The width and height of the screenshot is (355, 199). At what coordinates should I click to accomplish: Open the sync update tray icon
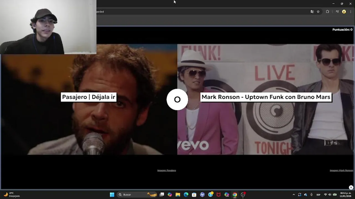click(x=299, y=195)
